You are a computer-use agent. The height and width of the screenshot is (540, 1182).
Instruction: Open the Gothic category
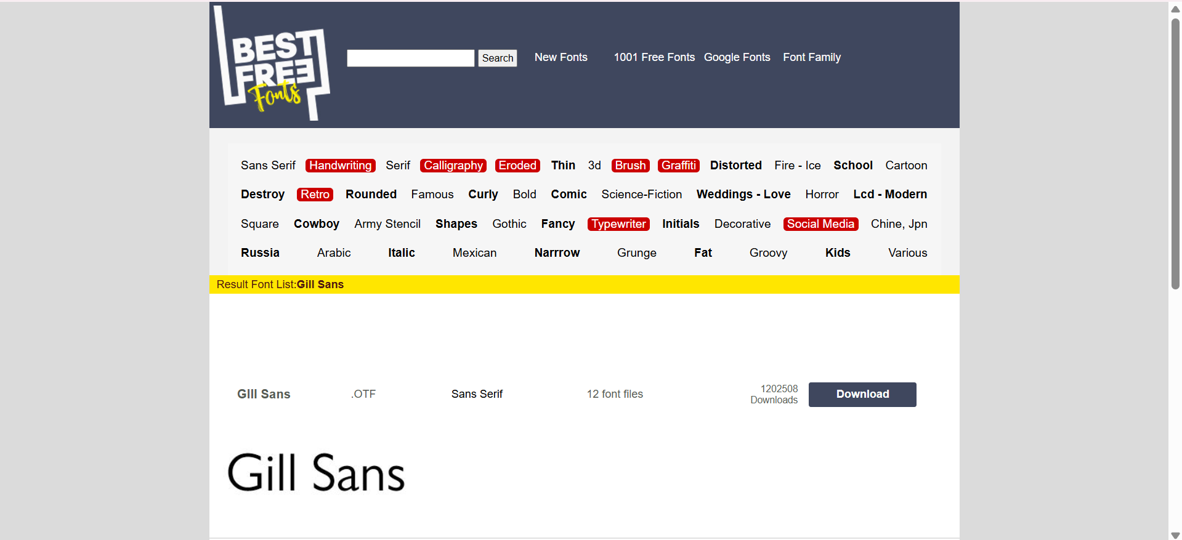click(x=509, y=224)
